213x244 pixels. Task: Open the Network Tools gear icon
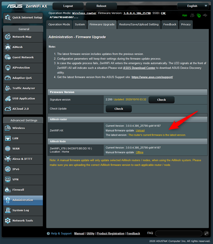point(8,221)
